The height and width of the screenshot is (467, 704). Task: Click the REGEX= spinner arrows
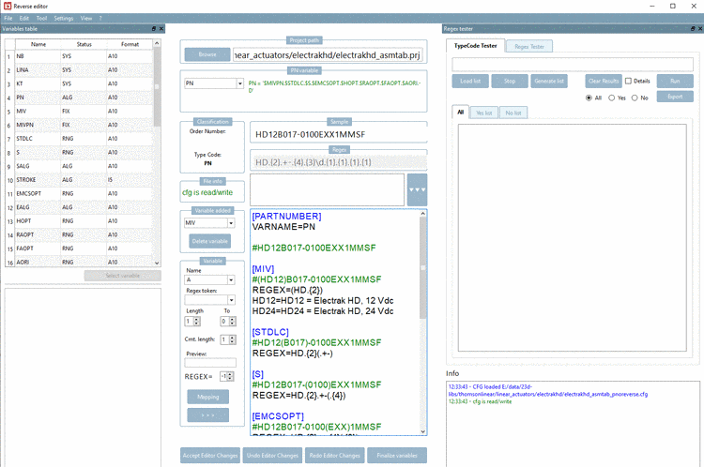tap(230, 376)
